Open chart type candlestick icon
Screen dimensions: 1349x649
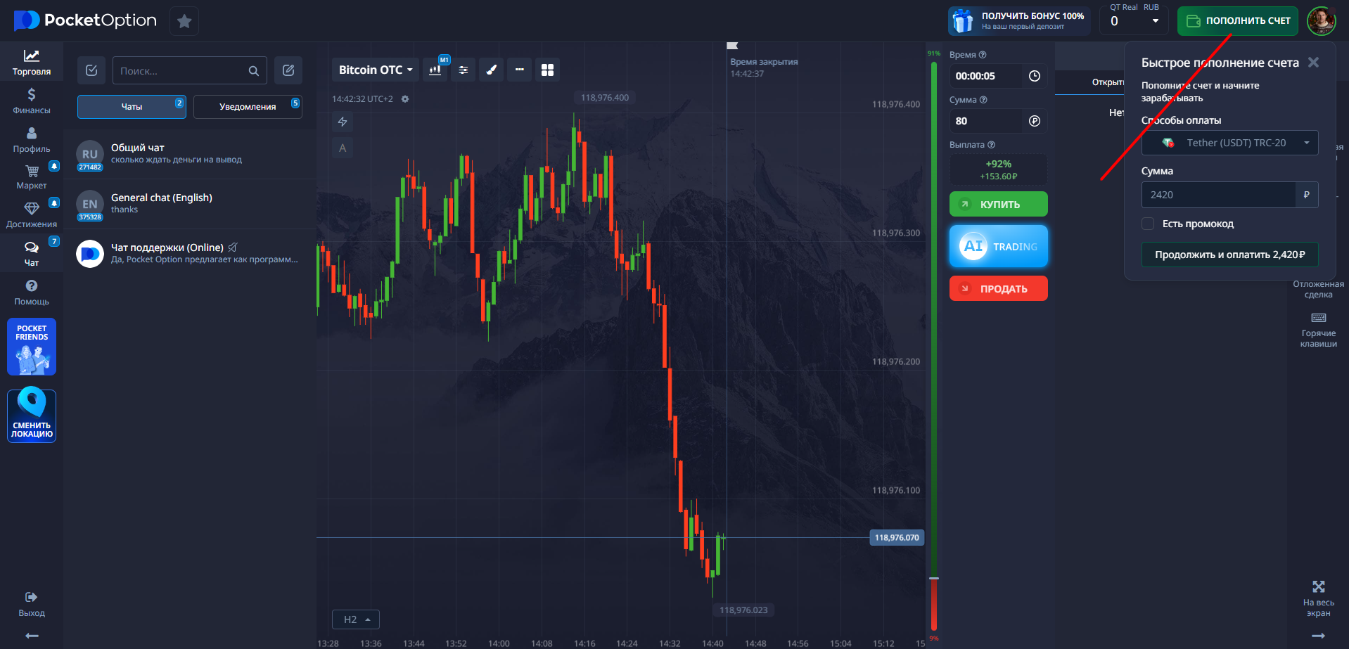tap(435, 70)
